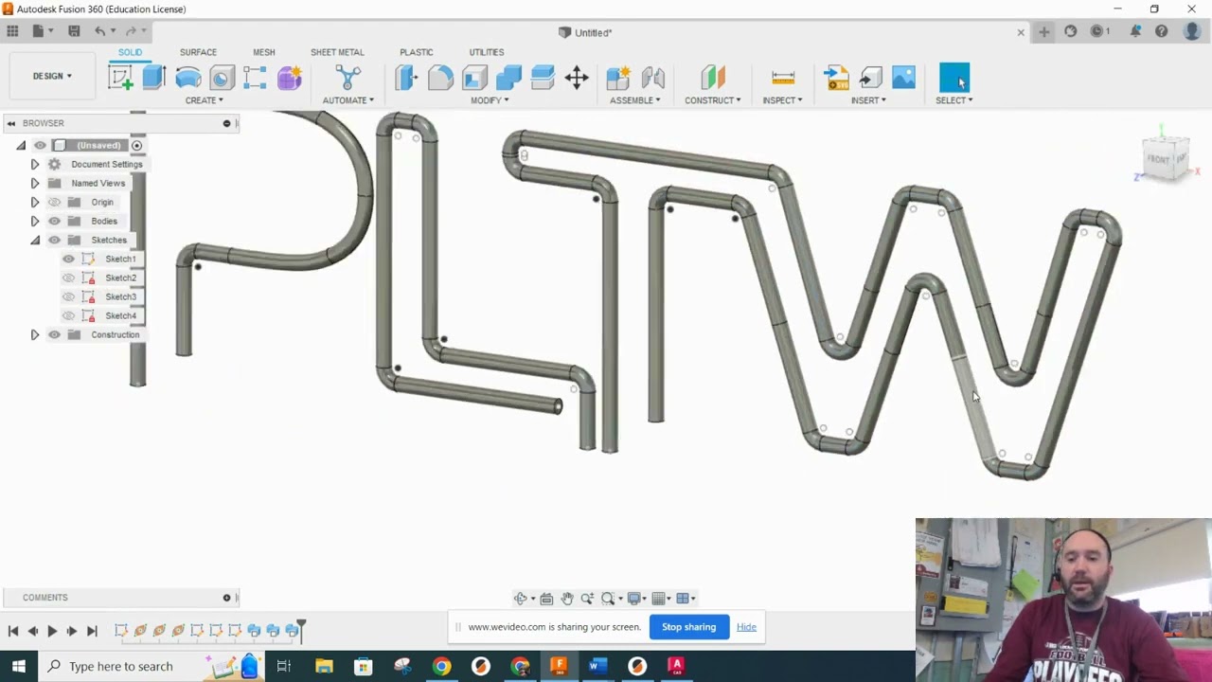This screenshot has width=1212, height=682.
Task: Play the design timeline
Action: point(52,631)
